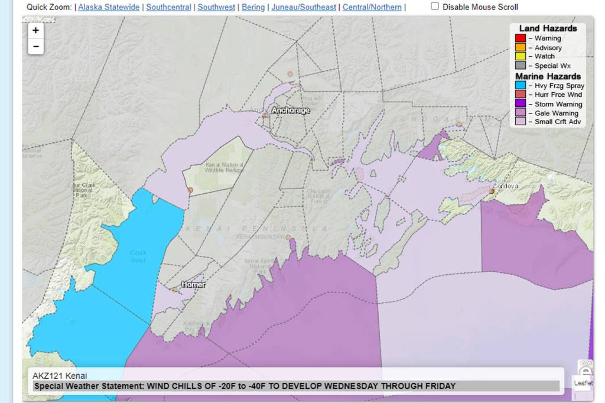This screenshot has width=605, height=403.
Task: Zoom to Southcentral region link
Action: pos(168,7)
